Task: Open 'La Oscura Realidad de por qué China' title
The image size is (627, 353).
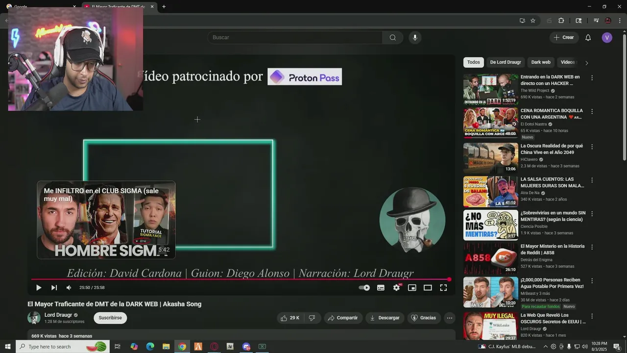Action: tap(552, 149)
